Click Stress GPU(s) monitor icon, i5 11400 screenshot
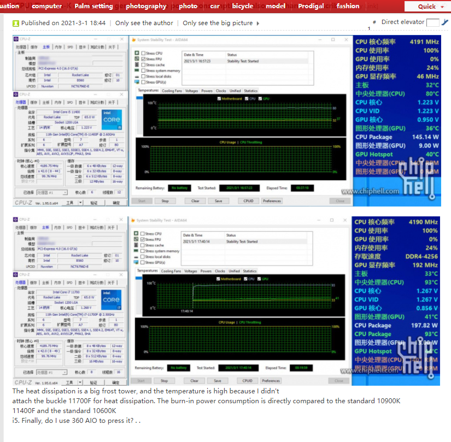The image size is (451, 442). (137, 82)
